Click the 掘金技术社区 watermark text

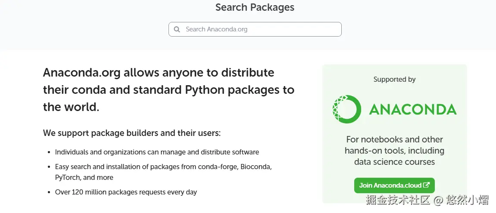tap(399, 200)
